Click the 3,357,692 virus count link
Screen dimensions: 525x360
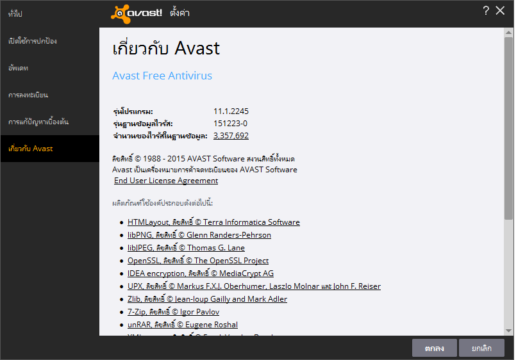click(231, 136)
